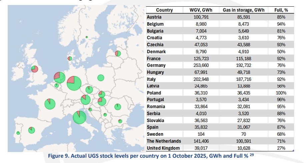Click the tiny Sweden marker on the map

pos(87,37)
